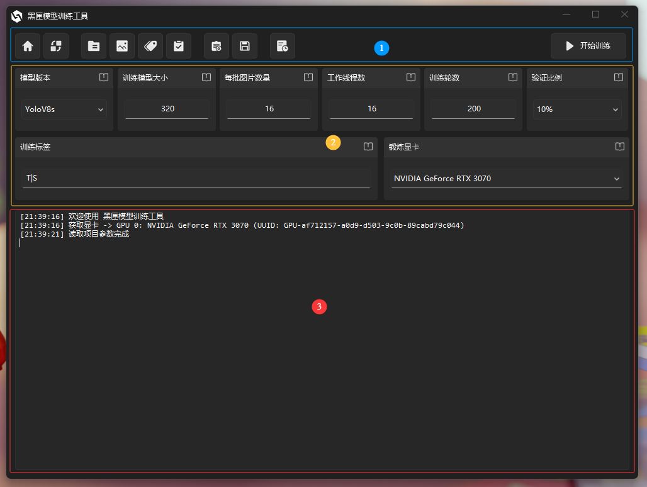The height and width of the screenshot is (487, 647).
Task: Click the floppy disk save icon
Action: pos(245,46)
